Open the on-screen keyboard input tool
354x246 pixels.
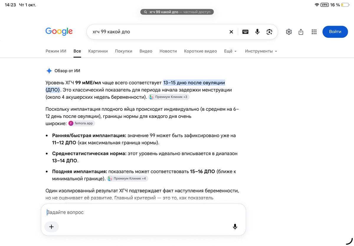(245, 32)
